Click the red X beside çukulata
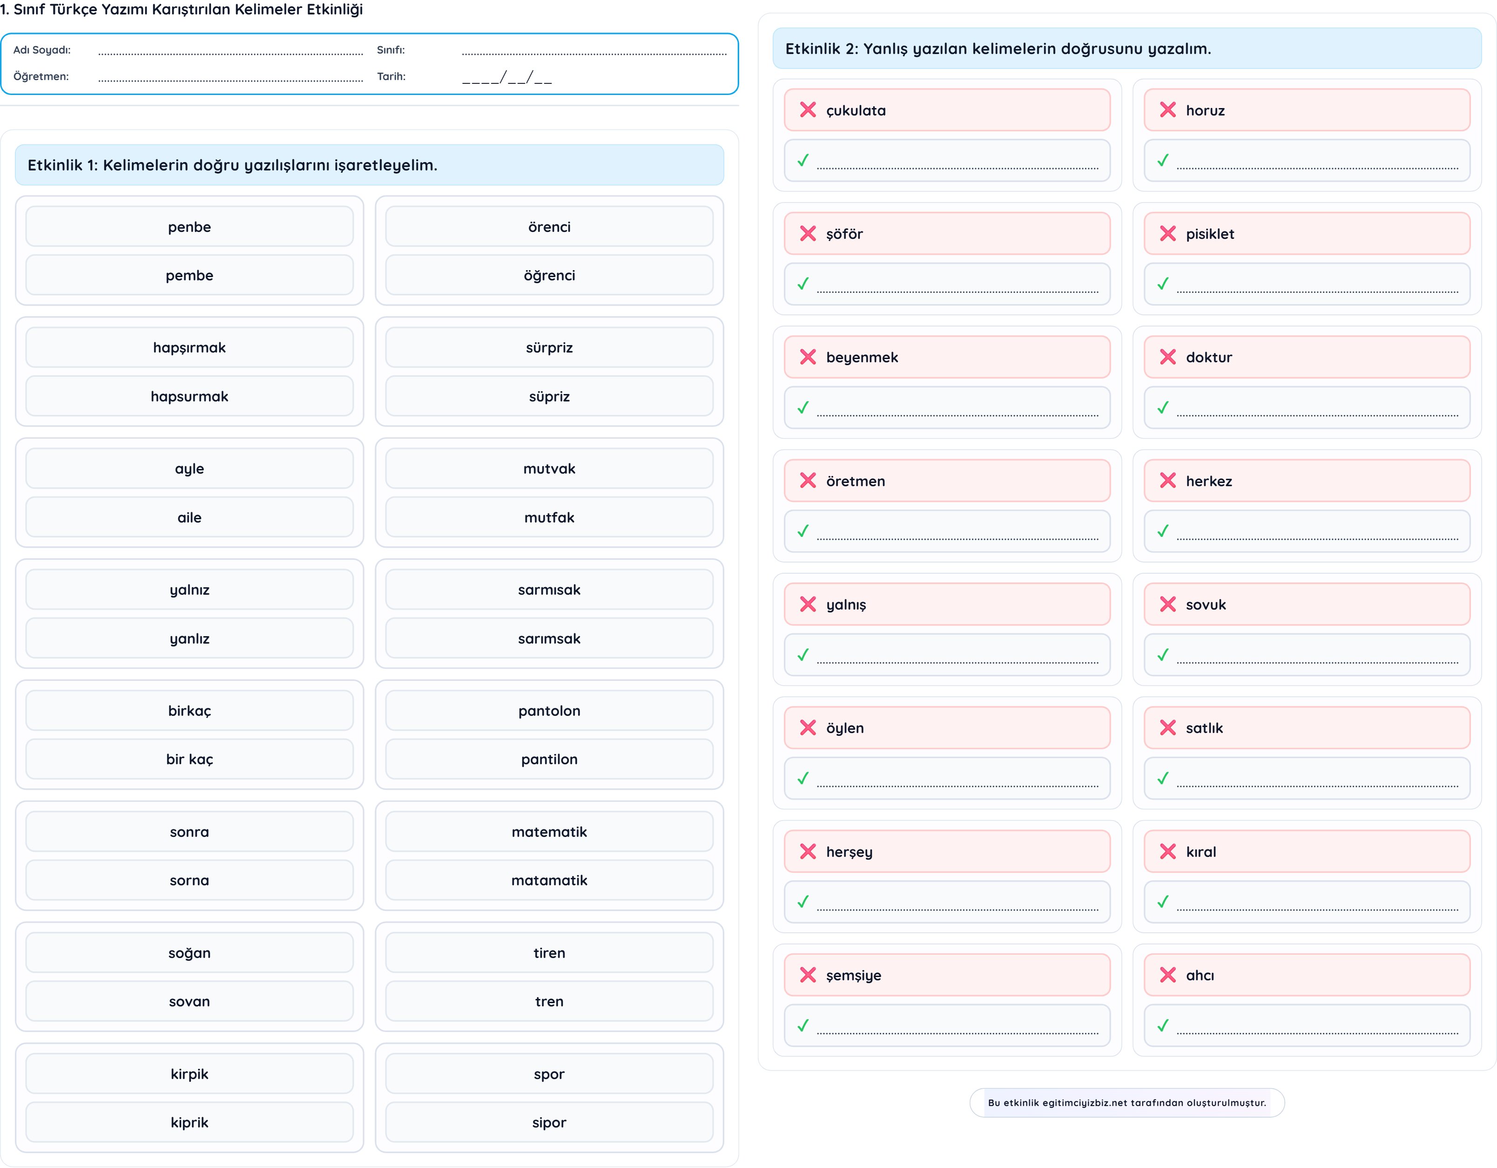1497x1168 pixels. click(x=808, y=110)
